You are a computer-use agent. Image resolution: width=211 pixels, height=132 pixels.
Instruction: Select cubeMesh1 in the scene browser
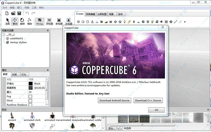click(16, 38)
